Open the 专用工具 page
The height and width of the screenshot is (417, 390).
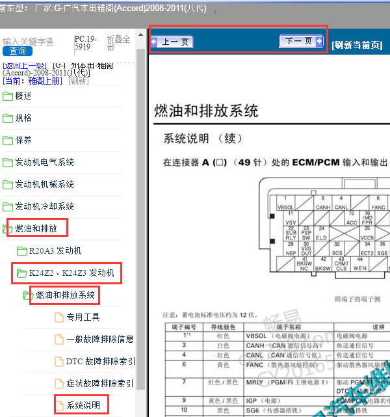[x=83, y=317]
